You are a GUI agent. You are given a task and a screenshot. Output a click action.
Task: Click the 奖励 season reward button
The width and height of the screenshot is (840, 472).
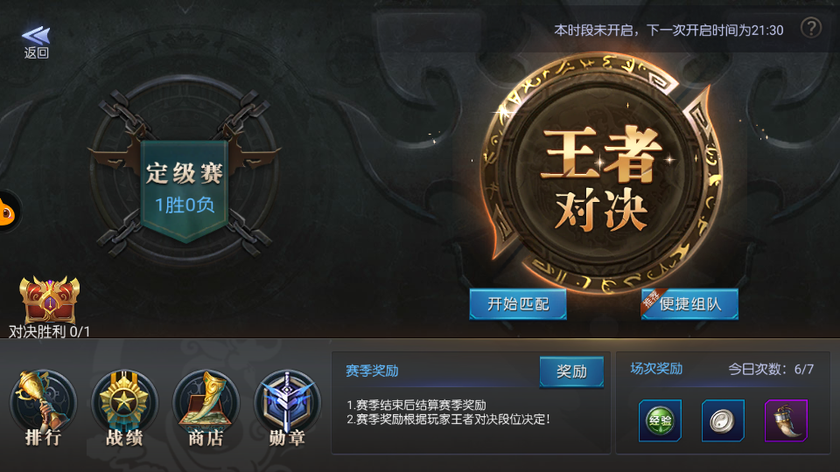pyautogui.click(x=571, y=371)
